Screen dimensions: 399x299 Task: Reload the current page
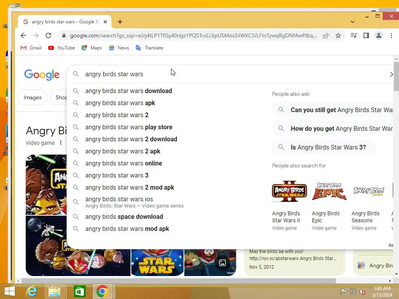48,35
